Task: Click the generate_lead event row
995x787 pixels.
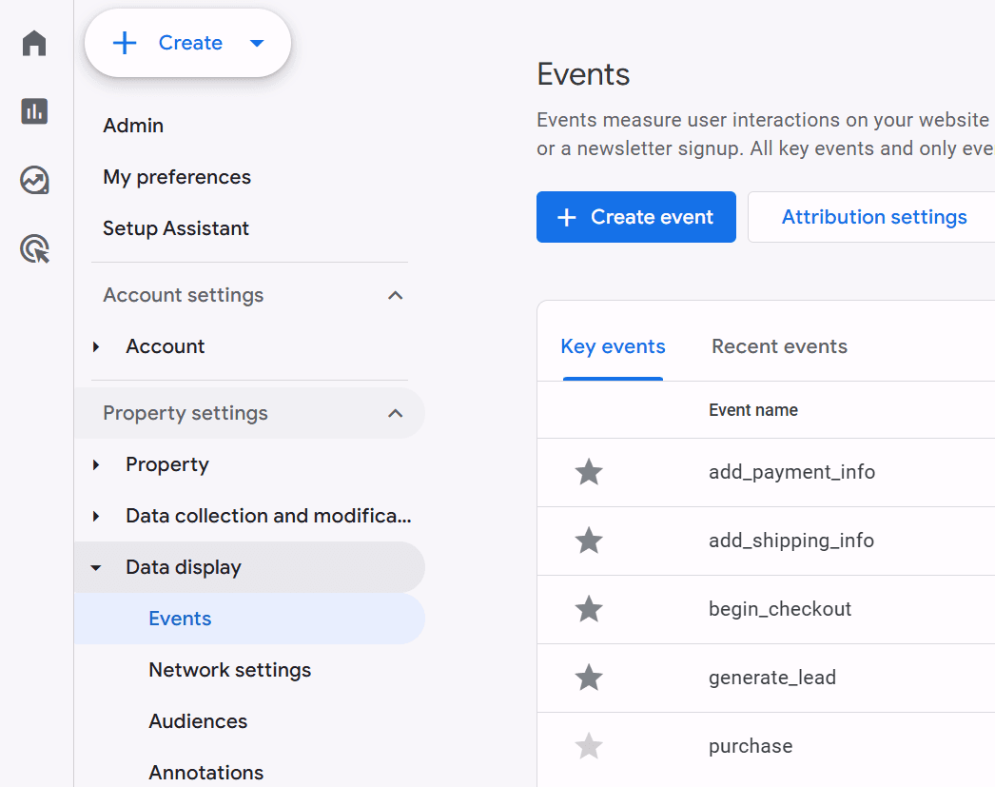Action: tap(772, 678)
